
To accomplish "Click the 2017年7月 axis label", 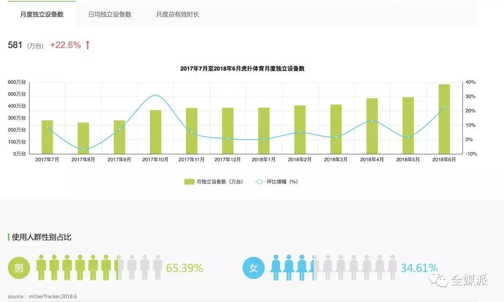I will pos(47,159).
